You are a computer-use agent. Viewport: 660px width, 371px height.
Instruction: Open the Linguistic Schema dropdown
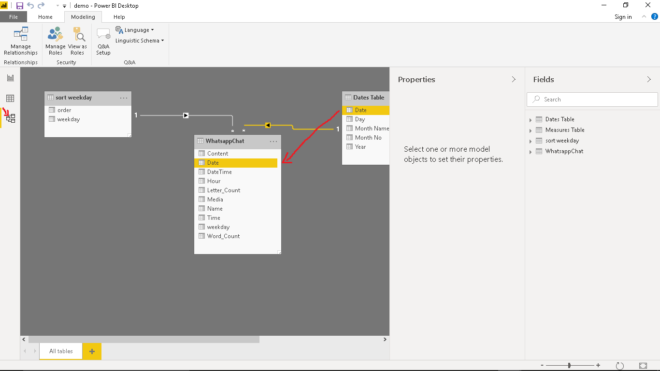click(140, 41)
